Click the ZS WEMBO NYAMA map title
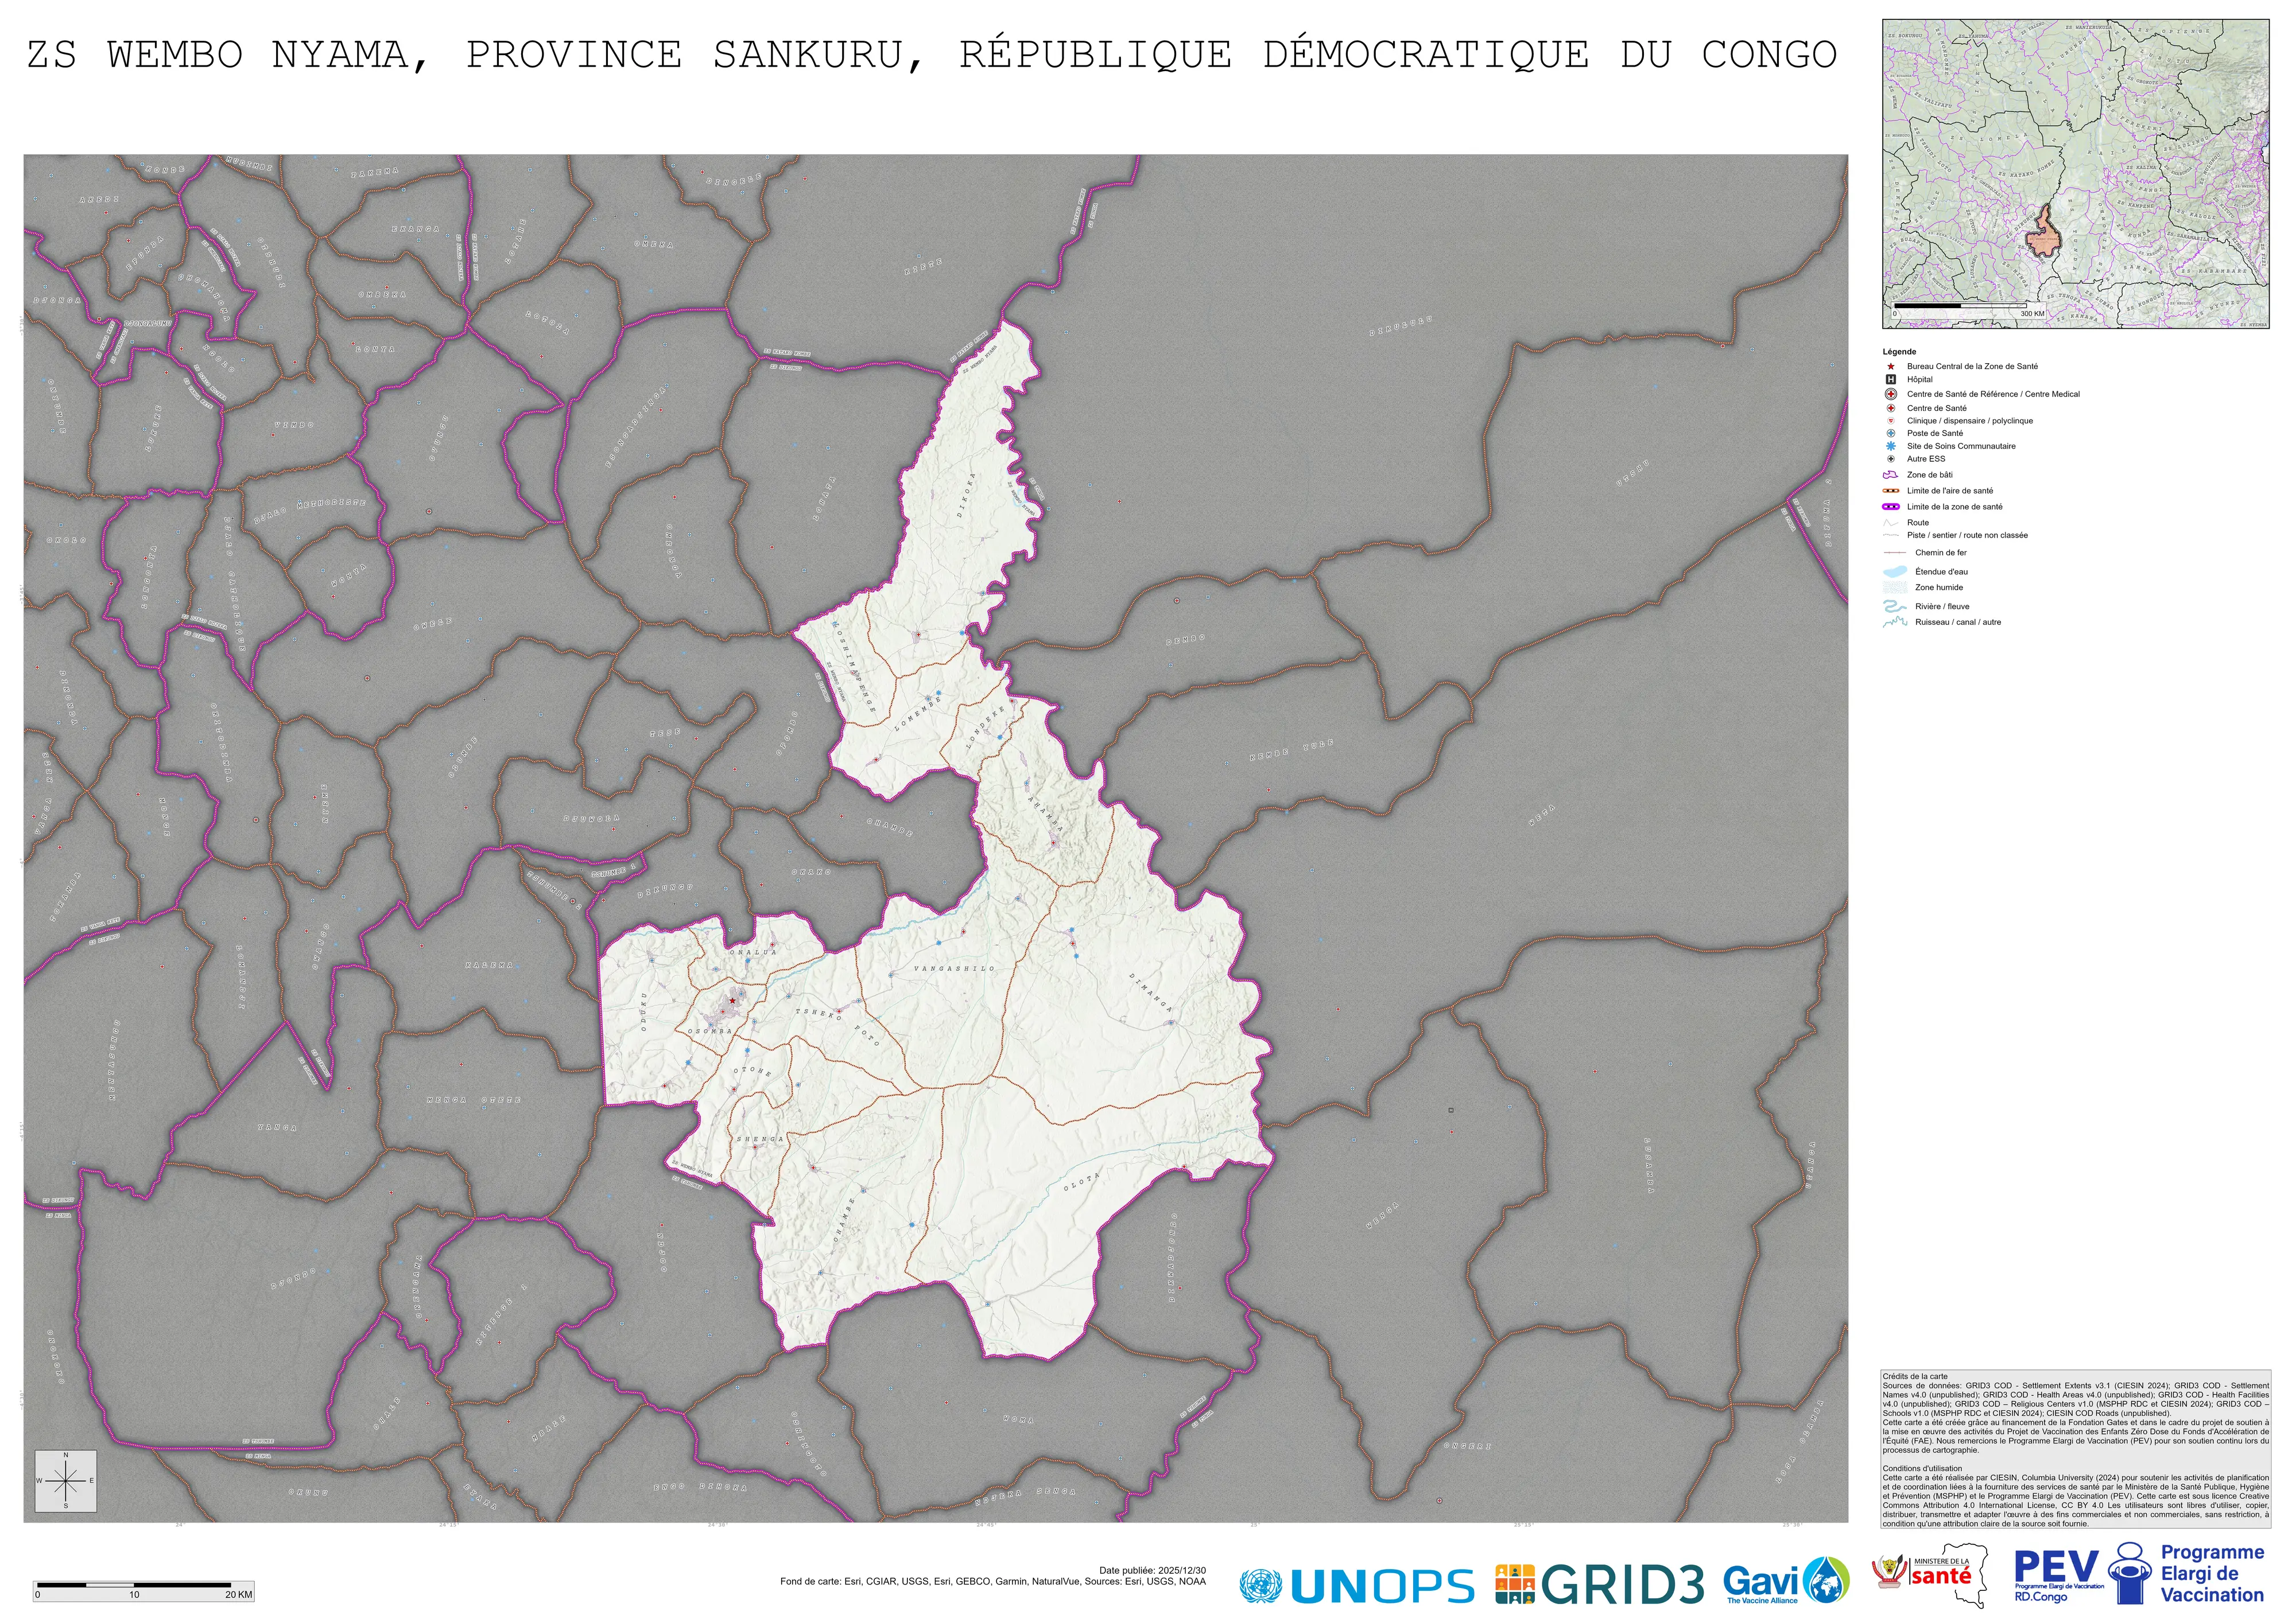2296x1623 pixels. 932,55
